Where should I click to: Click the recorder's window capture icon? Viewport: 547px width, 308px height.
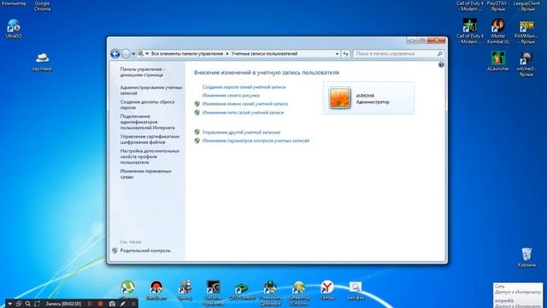coord(19,304)
